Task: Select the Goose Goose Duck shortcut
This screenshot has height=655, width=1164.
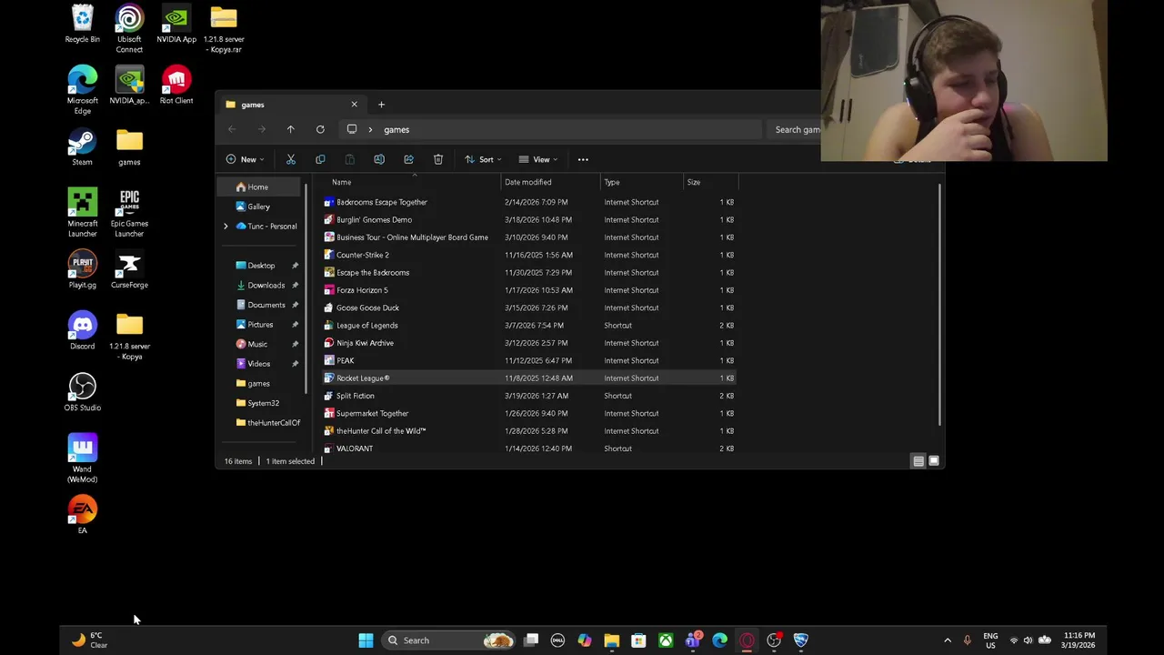Action: (x=529, y=307)
